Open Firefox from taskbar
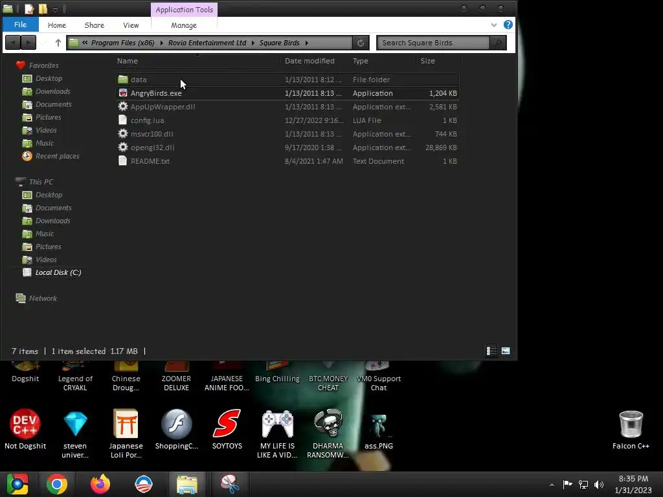The image size is (663, 497). 100,484
